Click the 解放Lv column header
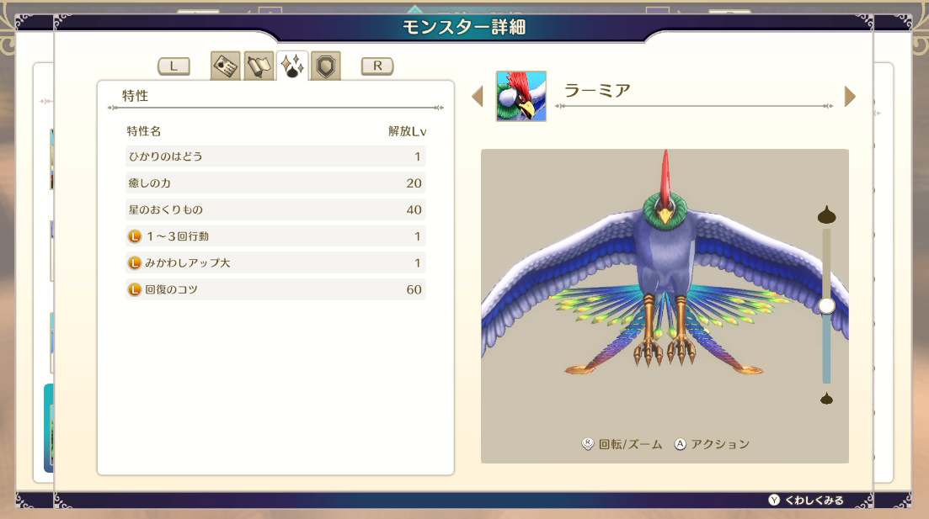The width and height of the screenshot is (929, 519). 407,131
